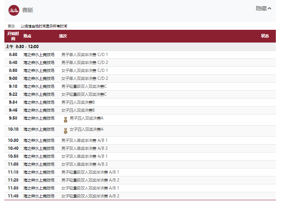281x203 pixels.
Task: Click the 状态 column header
Action: click(x=265, y=36)
